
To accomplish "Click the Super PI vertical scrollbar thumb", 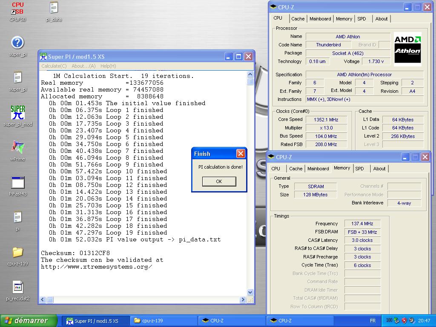I will point(250,81).
